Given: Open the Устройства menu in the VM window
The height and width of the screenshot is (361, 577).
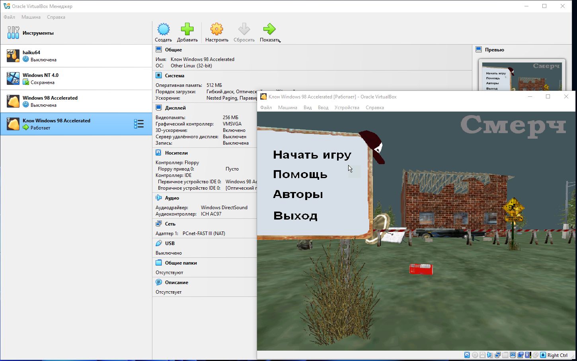Looking at the screenshot, I should pos(347,108).
